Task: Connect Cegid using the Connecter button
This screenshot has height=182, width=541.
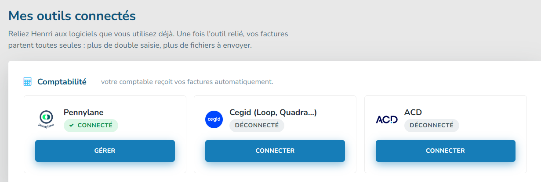Action: coord(275,151)
